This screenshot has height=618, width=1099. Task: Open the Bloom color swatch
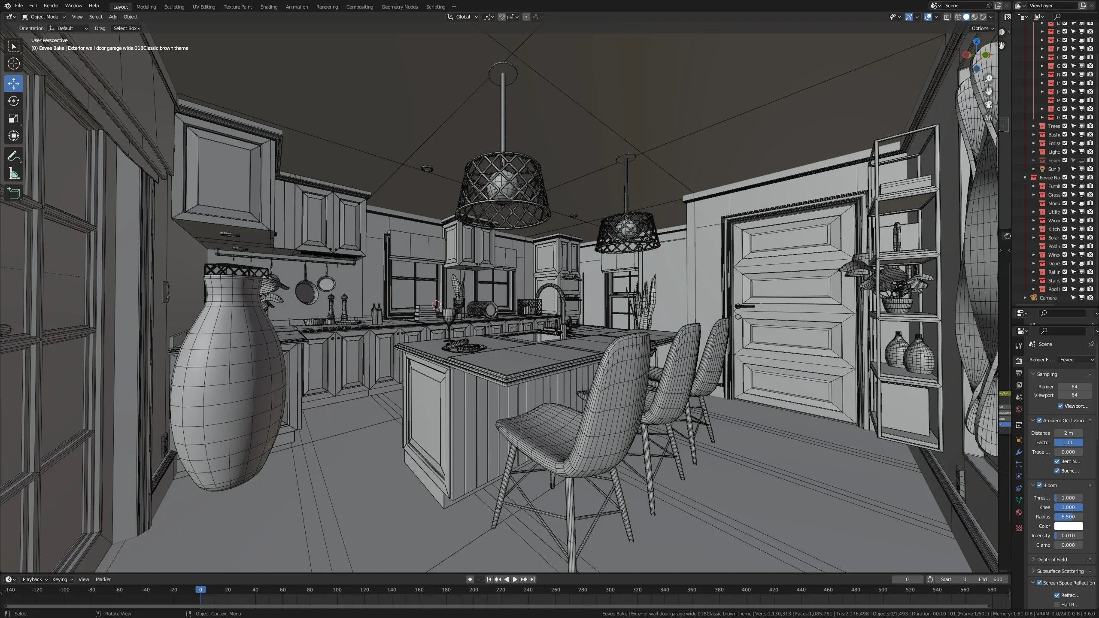pos(1068,526)
